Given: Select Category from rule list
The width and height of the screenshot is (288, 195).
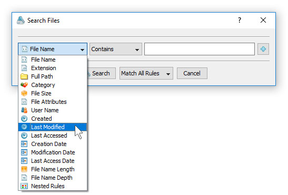Looking at the screenshot, I should [53, 85].
